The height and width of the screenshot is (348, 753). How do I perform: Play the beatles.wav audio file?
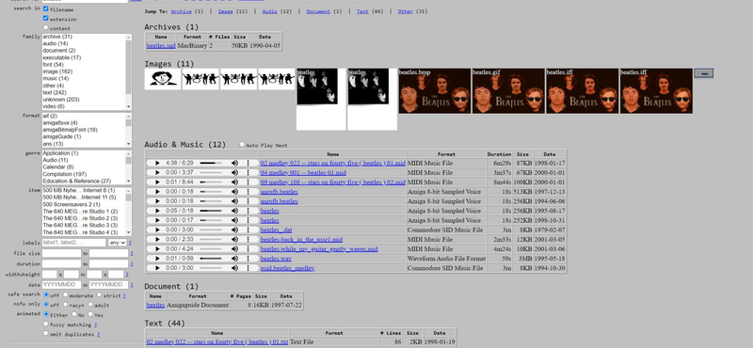click(x=157, y=259)
